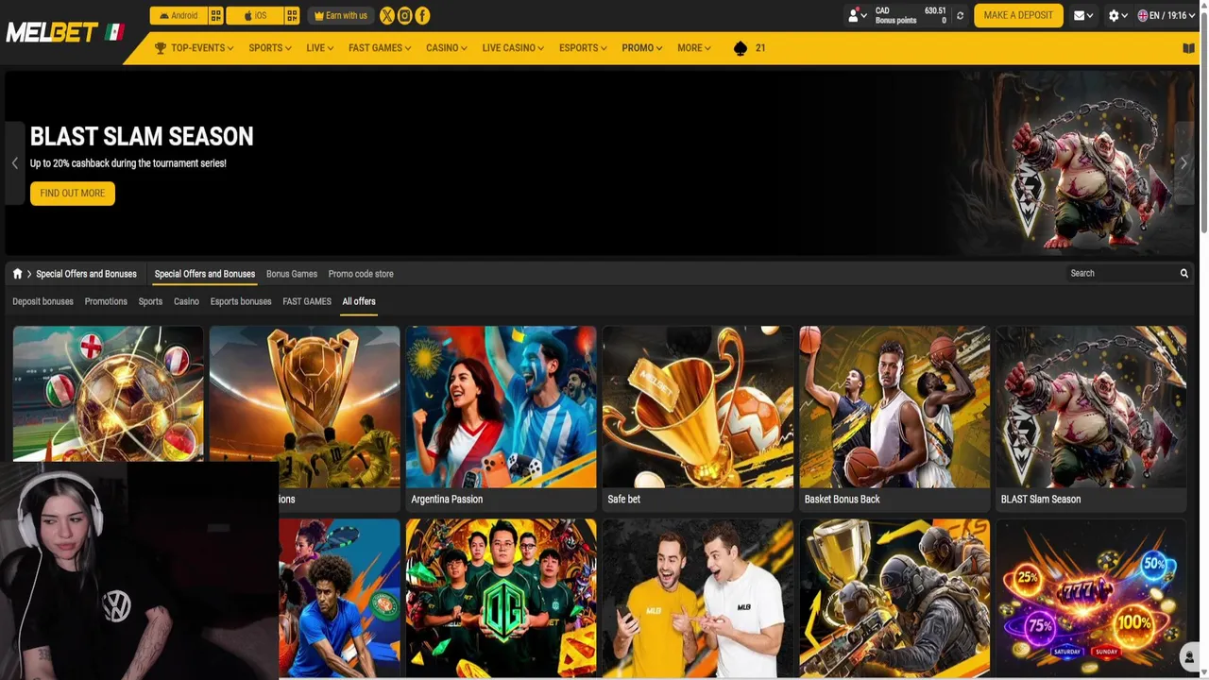Expand the Esports menu
The image size is (1209, 680).
point(583,48)
